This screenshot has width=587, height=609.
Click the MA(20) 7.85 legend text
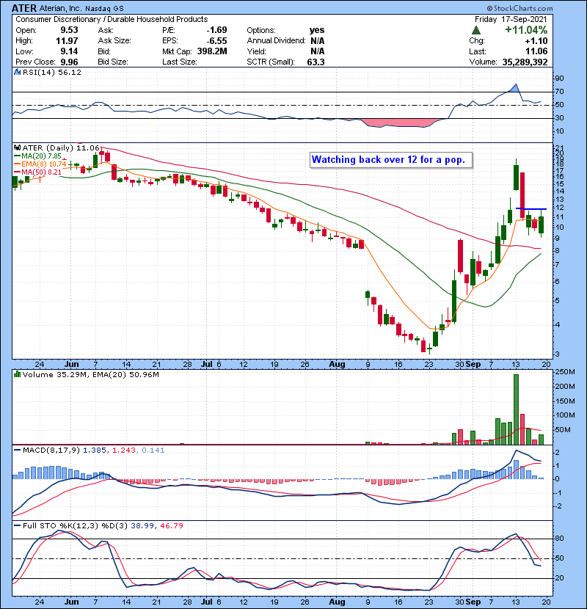click(x=42, y=156)
